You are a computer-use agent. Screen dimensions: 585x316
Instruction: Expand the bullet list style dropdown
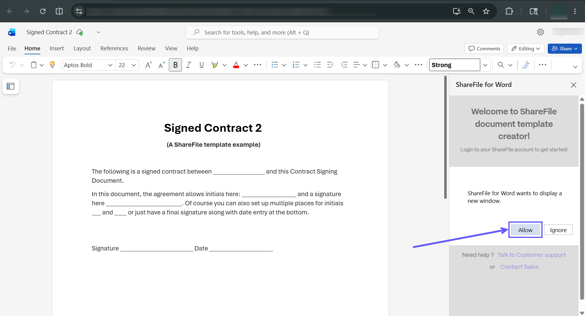point(284,65)
